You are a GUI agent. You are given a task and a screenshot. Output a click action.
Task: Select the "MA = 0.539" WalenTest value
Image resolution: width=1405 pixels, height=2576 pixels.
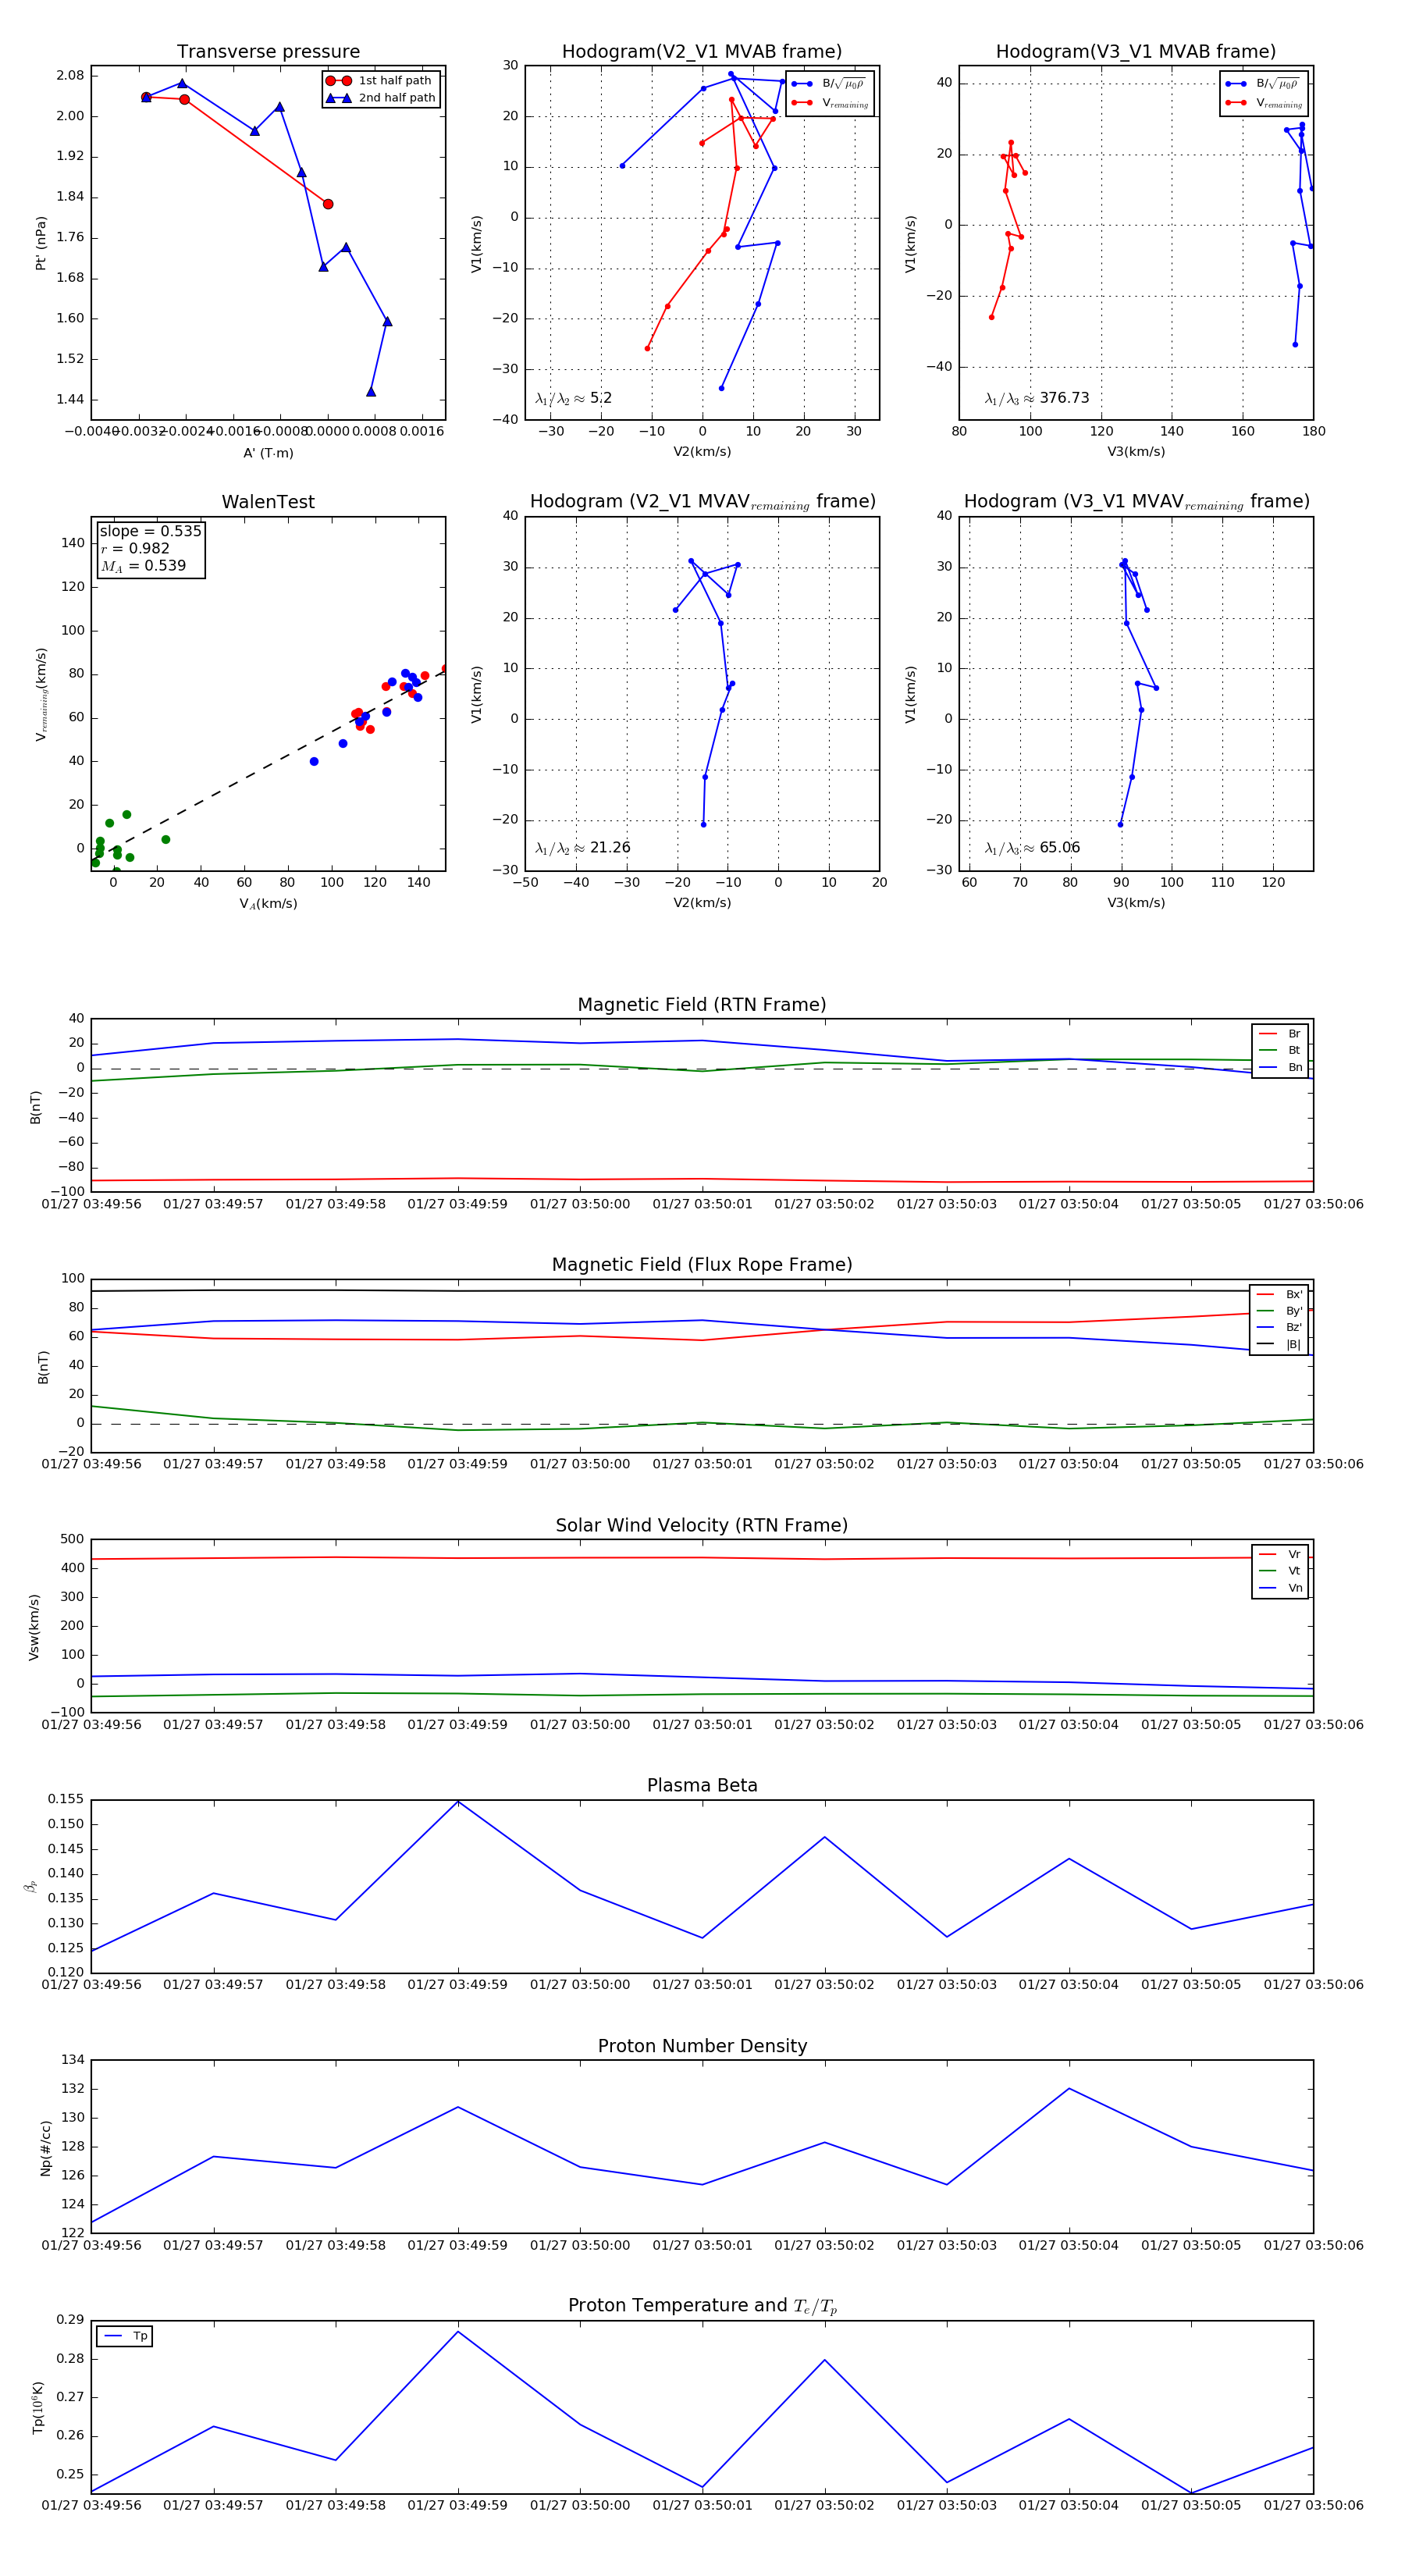[x=143, y=566]
